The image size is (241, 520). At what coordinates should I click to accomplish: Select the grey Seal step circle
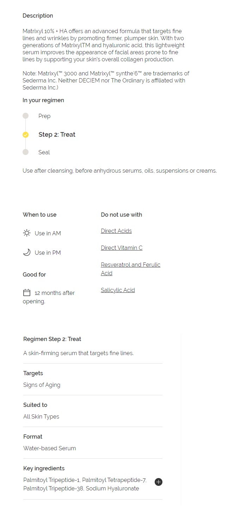25,152
